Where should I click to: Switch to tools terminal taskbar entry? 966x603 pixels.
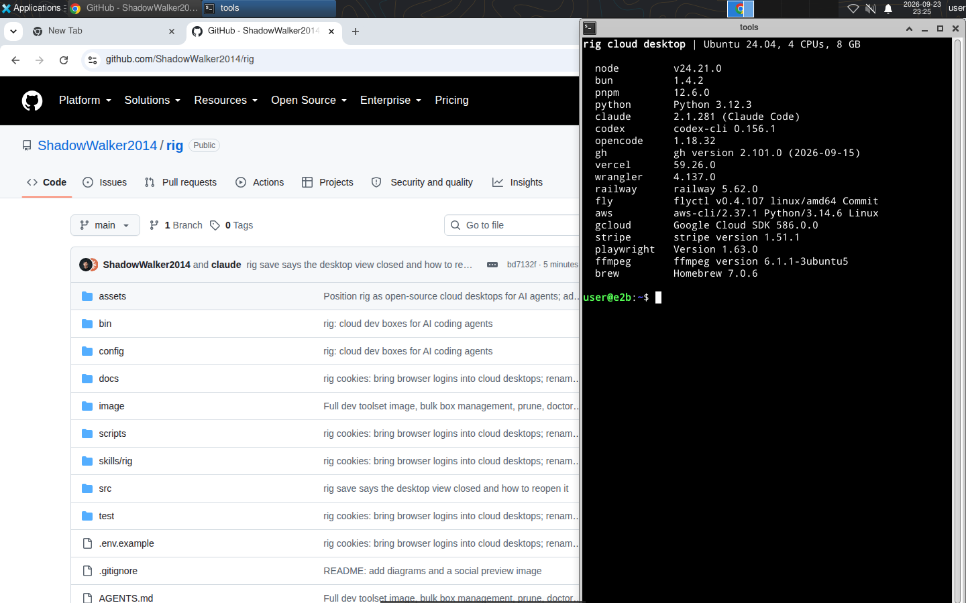tap(268, 8)
